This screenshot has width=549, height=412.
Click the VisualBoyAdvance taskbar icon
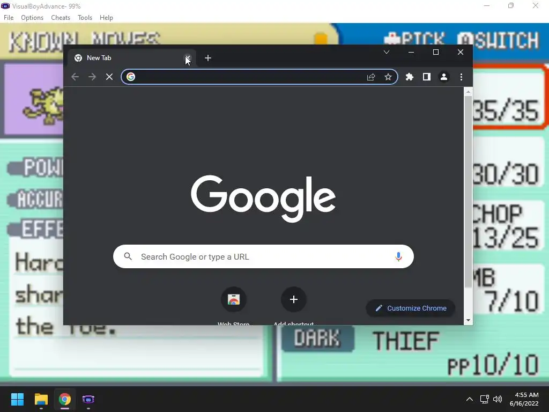coord(88,399)
